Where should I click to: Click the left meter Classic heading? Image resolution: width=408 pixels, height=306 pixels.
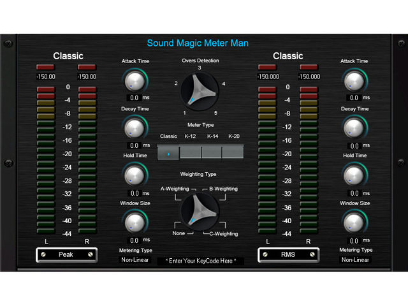[68, 56]
